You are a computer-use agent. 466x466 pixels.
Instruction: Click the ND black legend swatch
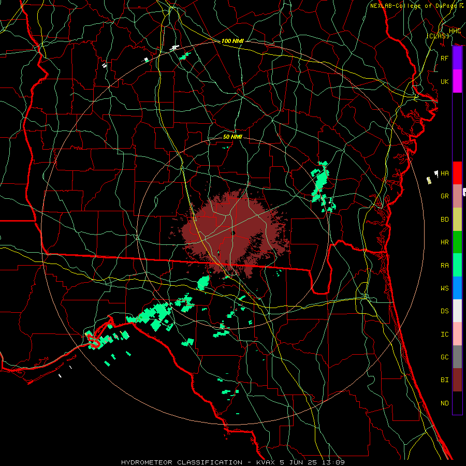[x=457, y=403]
